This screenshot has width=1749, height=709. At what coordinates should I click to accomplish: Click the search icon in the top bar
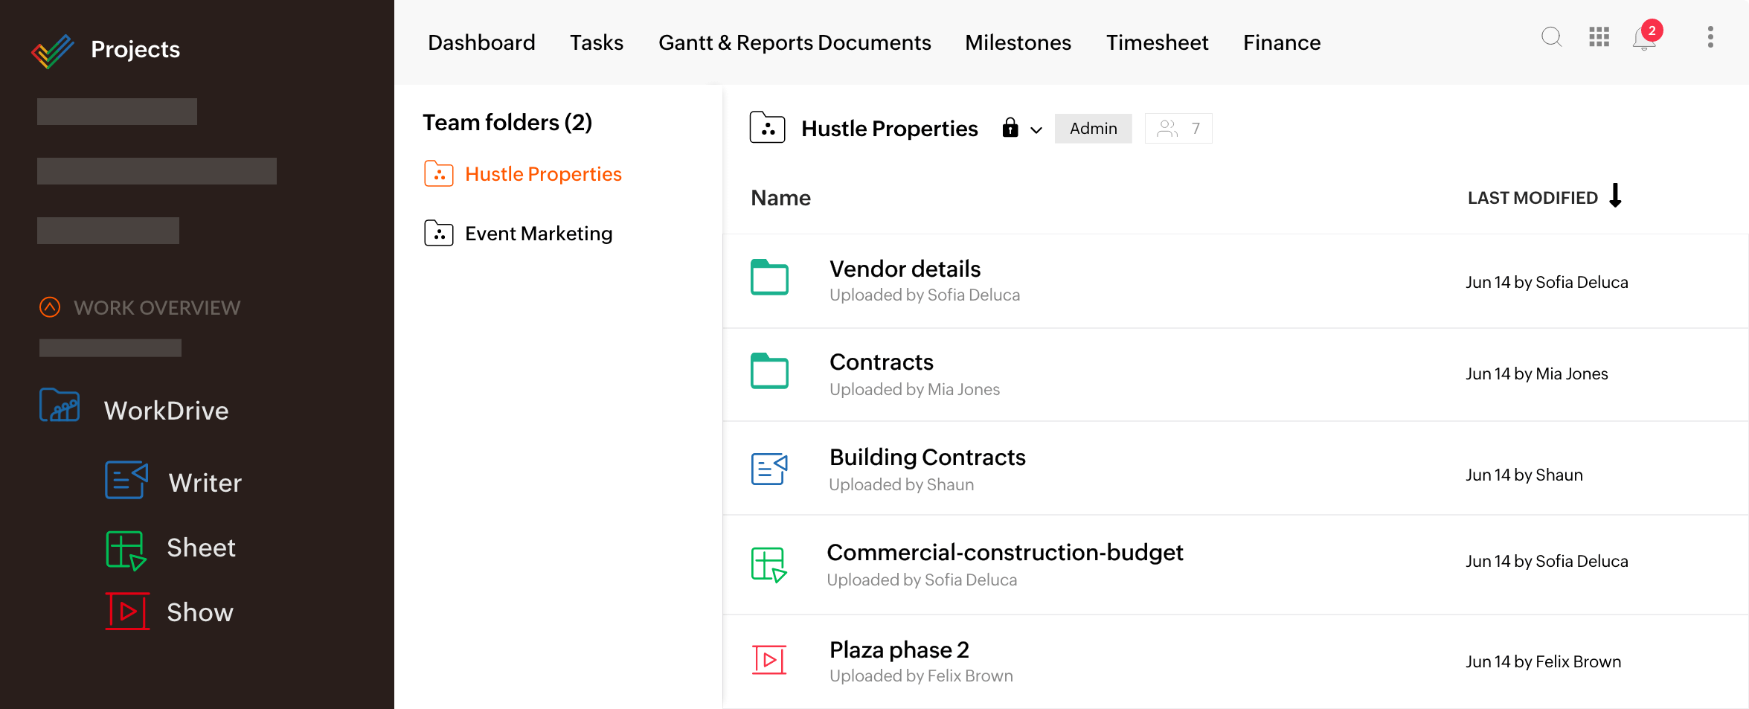[x=1551, y=37]
